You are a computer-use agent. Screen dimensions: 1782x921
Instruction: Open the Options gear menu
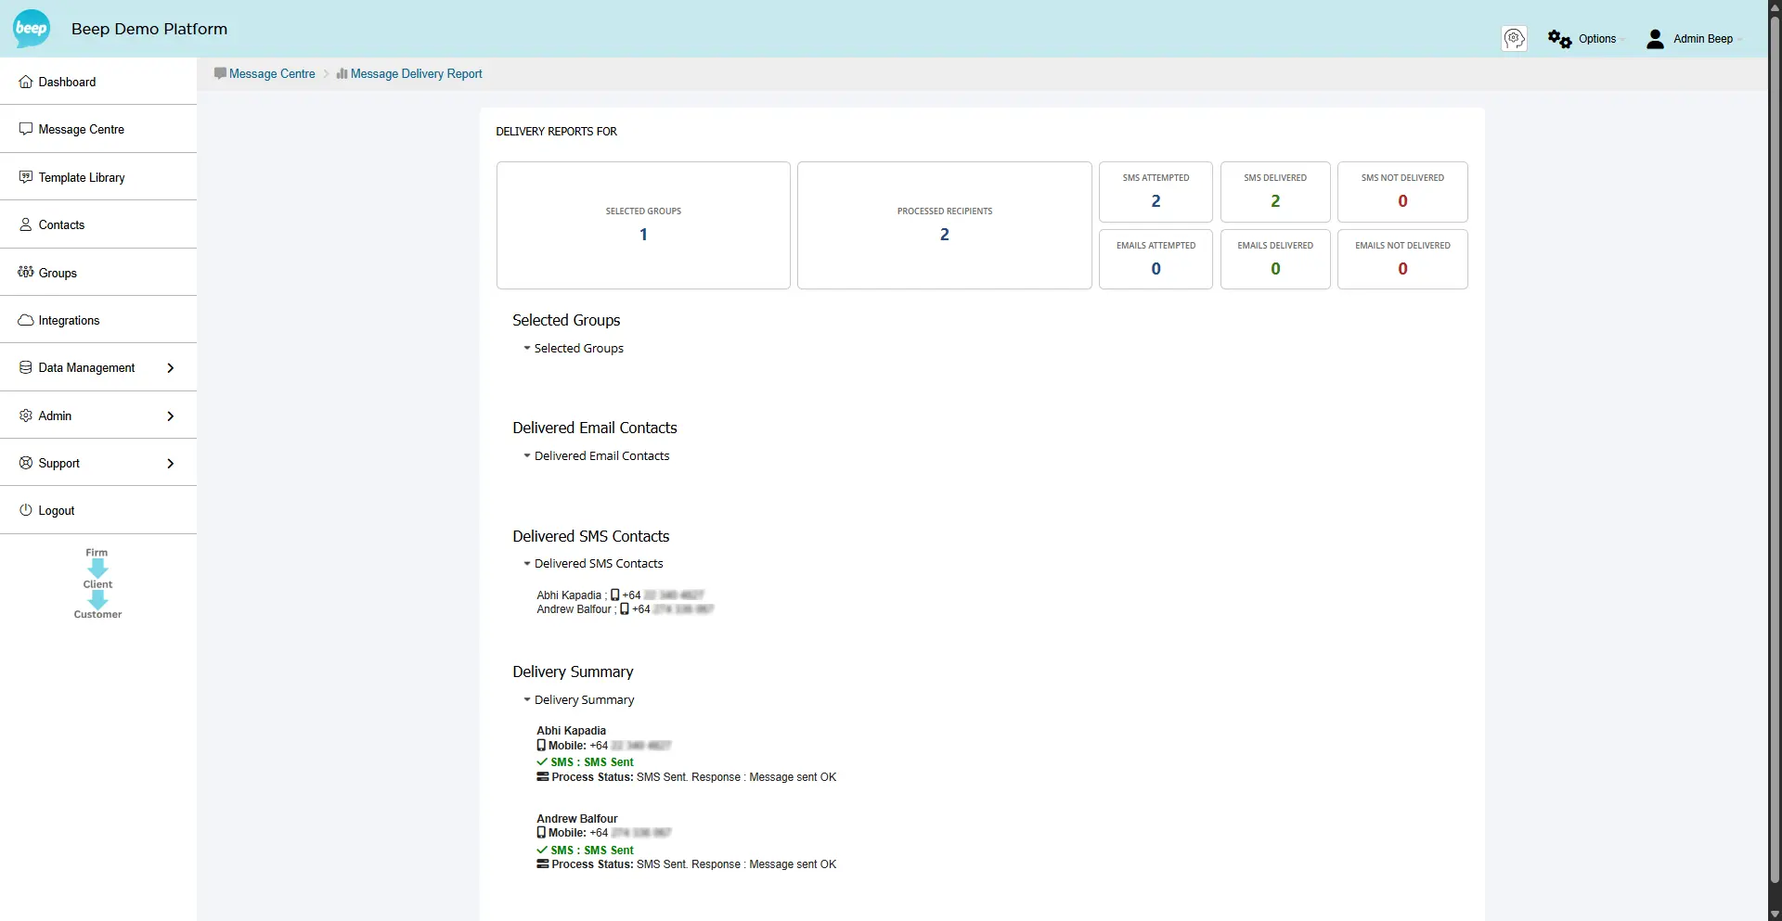[1582, 38]
